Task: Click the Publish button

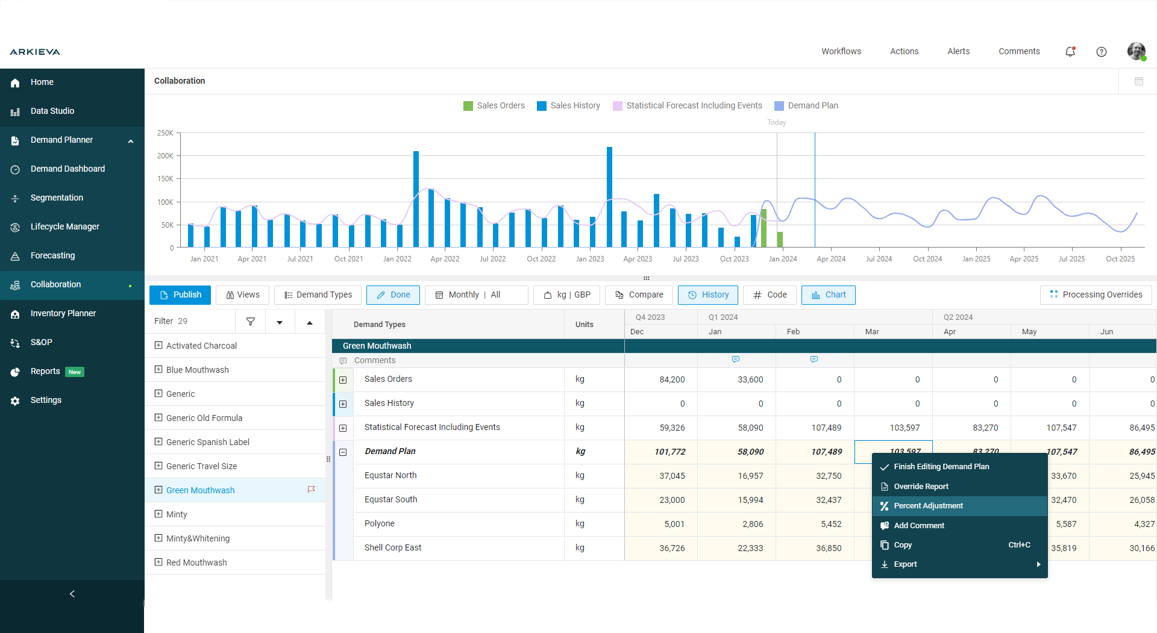Action: pyautogui.click(x=180, y=295)
